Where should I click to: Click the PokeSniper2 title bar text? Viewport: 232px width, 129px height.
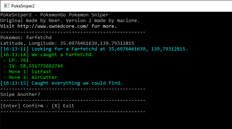coord(23,6)
